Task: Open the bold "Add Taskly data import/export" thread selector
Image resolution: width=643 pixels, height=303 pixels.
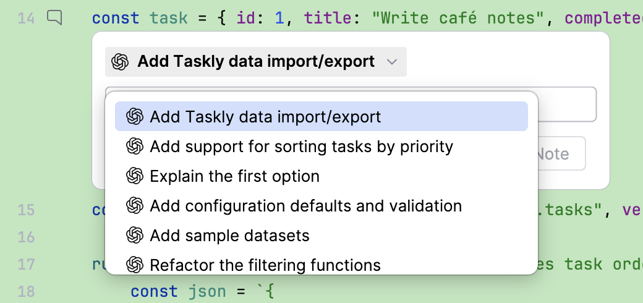Action: coord(256,62)
